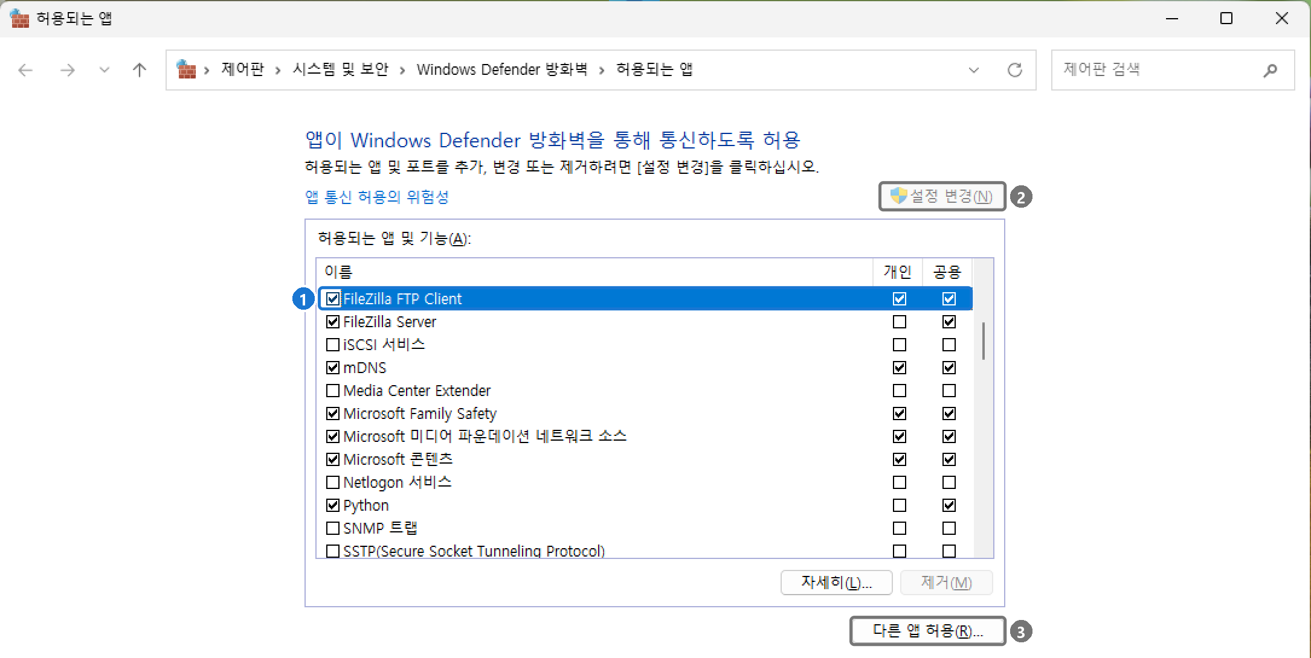Enable 개인 for FileZilla Server
Image resolution: width=1311 pixels, height=658 pixels.
900,322
